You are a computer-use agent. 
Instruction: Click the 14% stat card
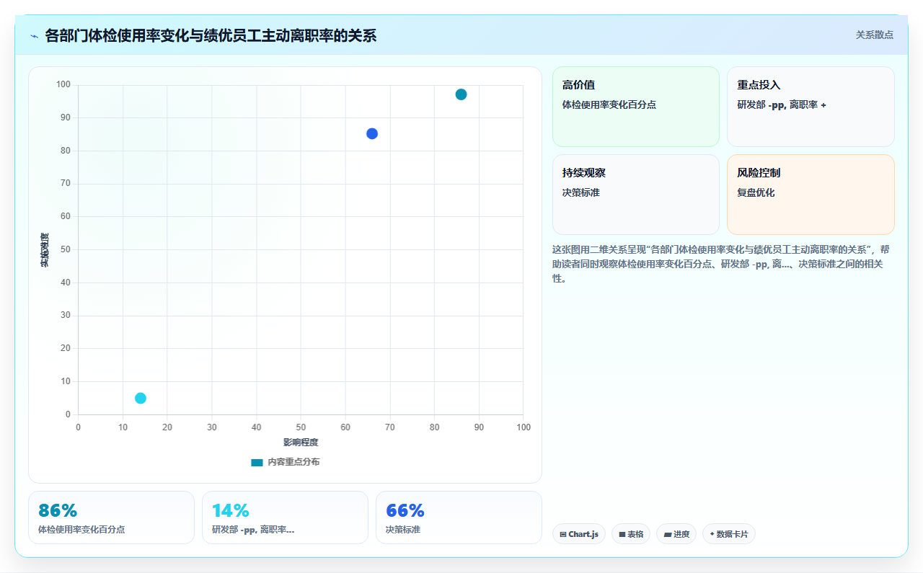[285, 518]
